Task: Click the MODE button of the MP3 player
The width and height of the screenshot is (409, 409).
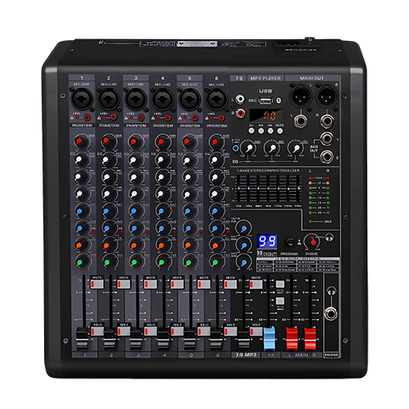Action: point(280,131)
